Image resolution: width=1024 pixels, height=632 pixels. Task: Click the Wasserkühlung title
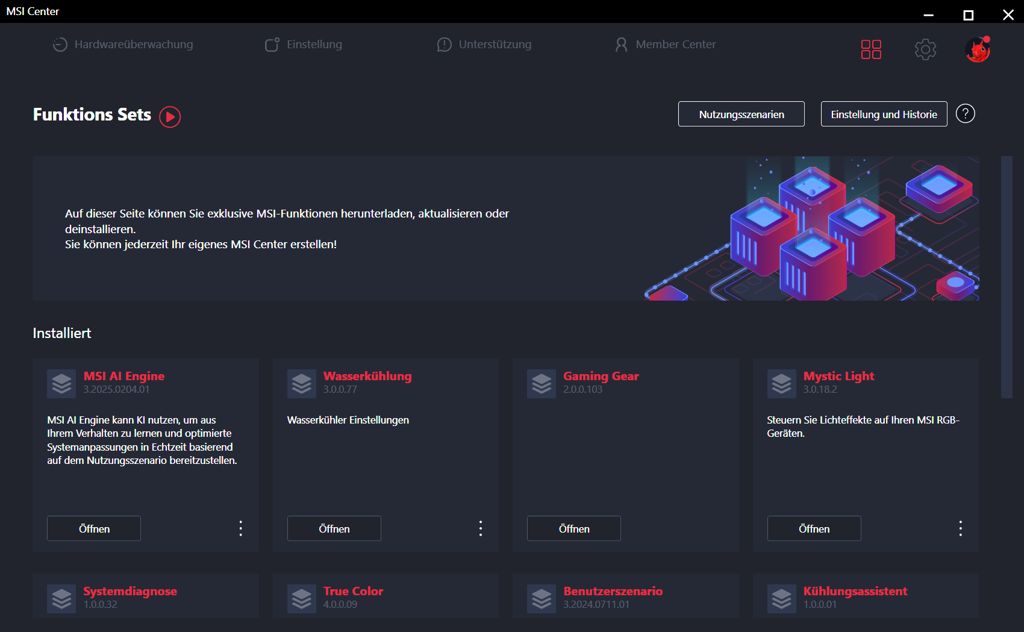[x=367, y=376]
